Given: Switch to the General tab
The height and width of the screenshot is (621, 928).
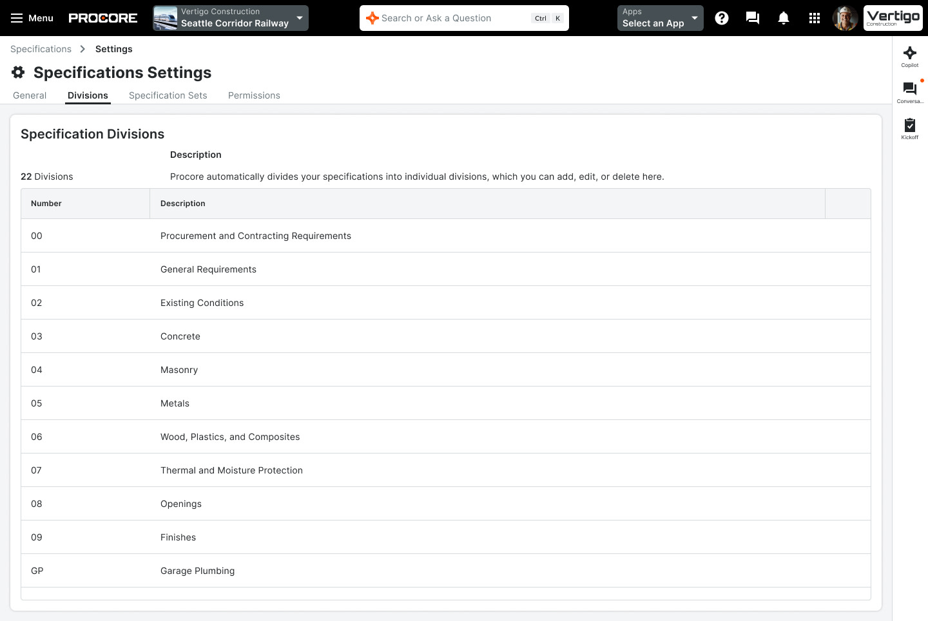Looking at the screenshot, I should coord(30,95).
